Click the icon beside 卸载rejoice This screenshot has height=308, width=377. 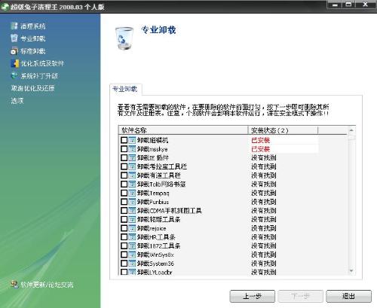132,228
